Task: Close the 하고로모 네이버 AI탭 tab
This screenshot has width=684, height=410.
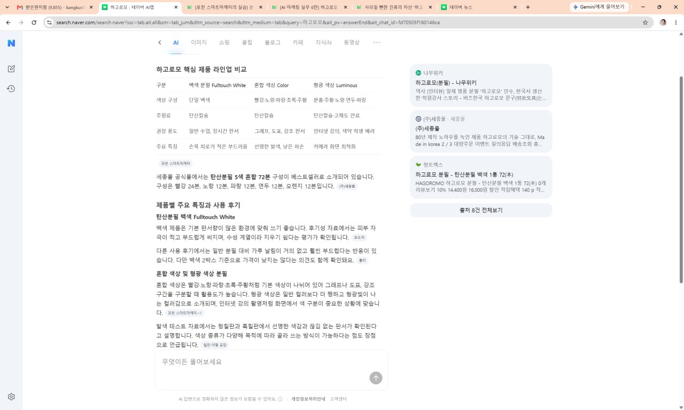Action: 176,7
